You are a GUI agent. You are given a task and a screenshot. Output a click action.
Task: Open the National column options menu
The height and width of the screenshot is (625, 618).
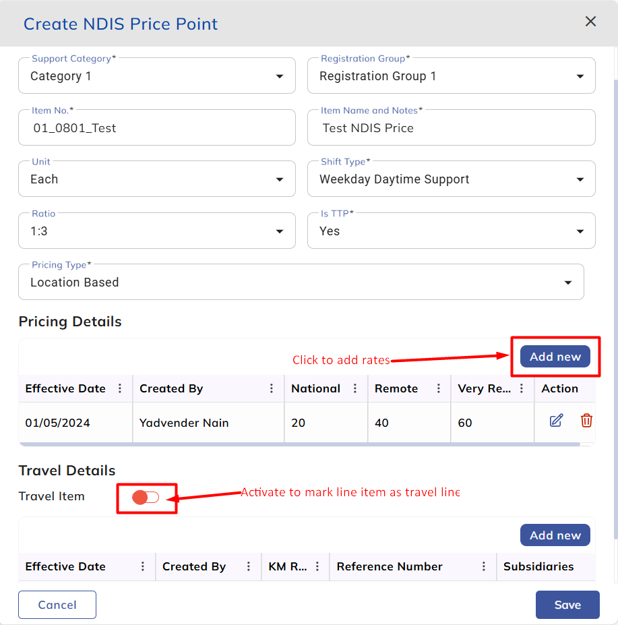coord(354,388)
